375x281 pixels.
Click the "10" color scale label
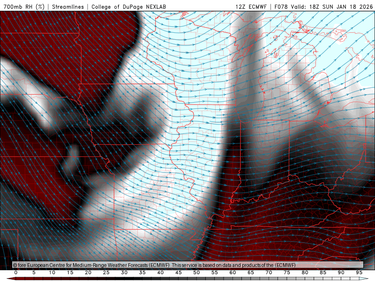(52, 273)
